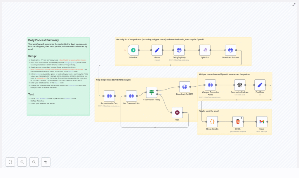Click the TaddyTopDaily HTTP request node
The height and width of the screenshot is (178, 299).
point(179,50)
